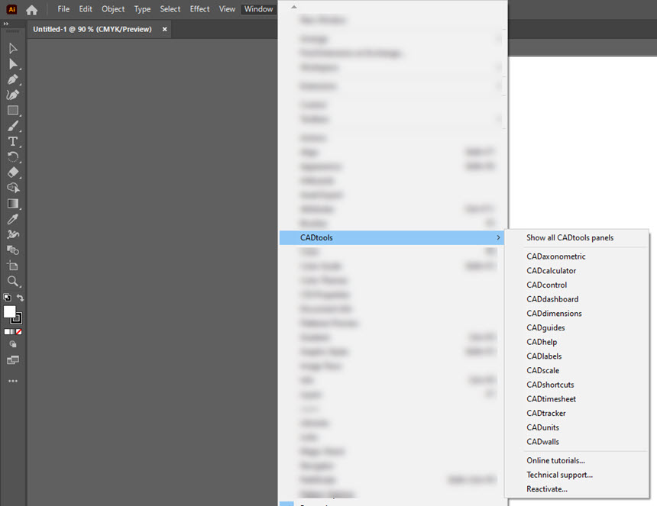Expand CADtools submenu arrow

point(498,237)
